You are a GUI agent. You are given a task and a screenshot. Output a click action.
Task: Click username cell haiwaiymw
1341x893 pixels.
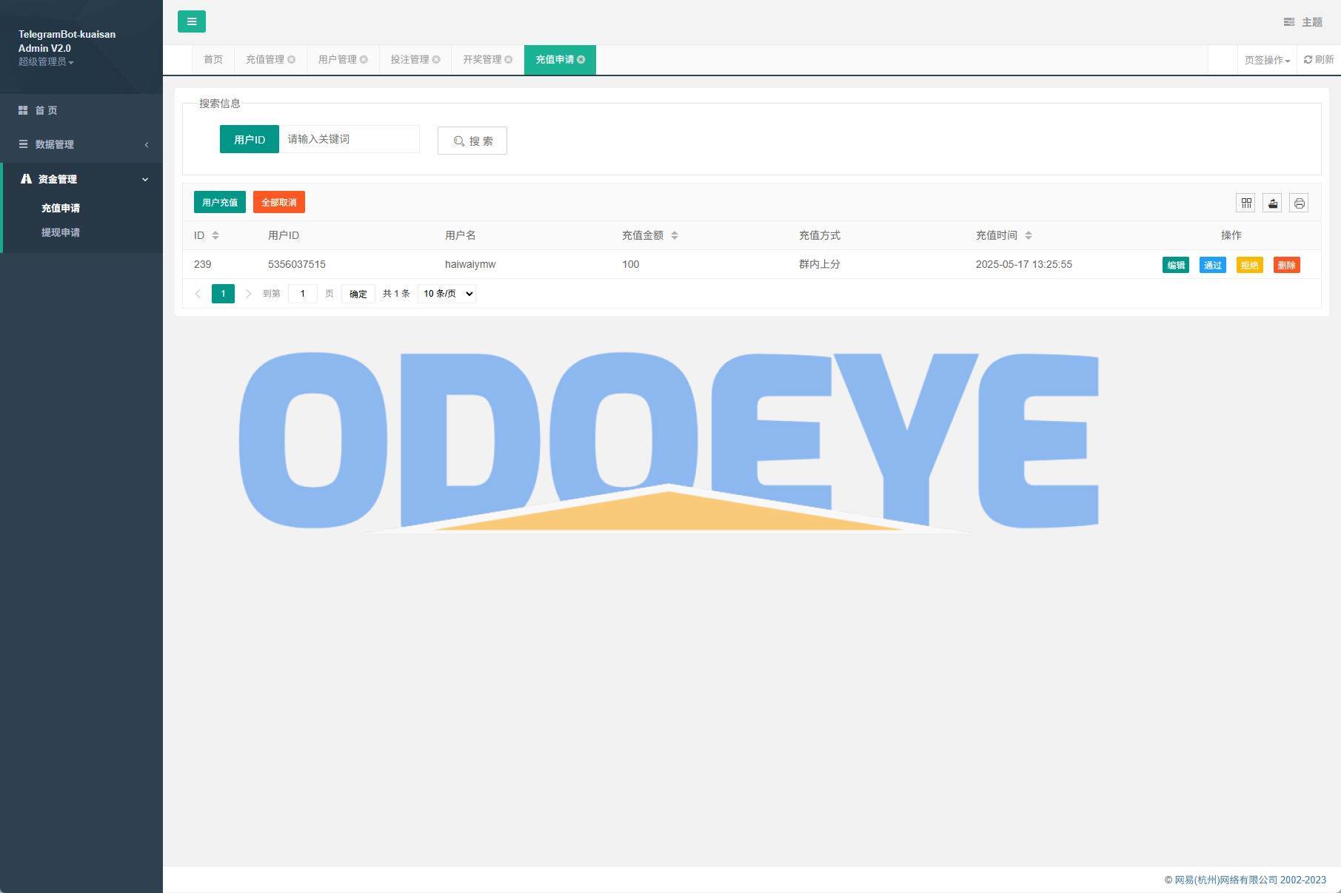pos(470,264)
